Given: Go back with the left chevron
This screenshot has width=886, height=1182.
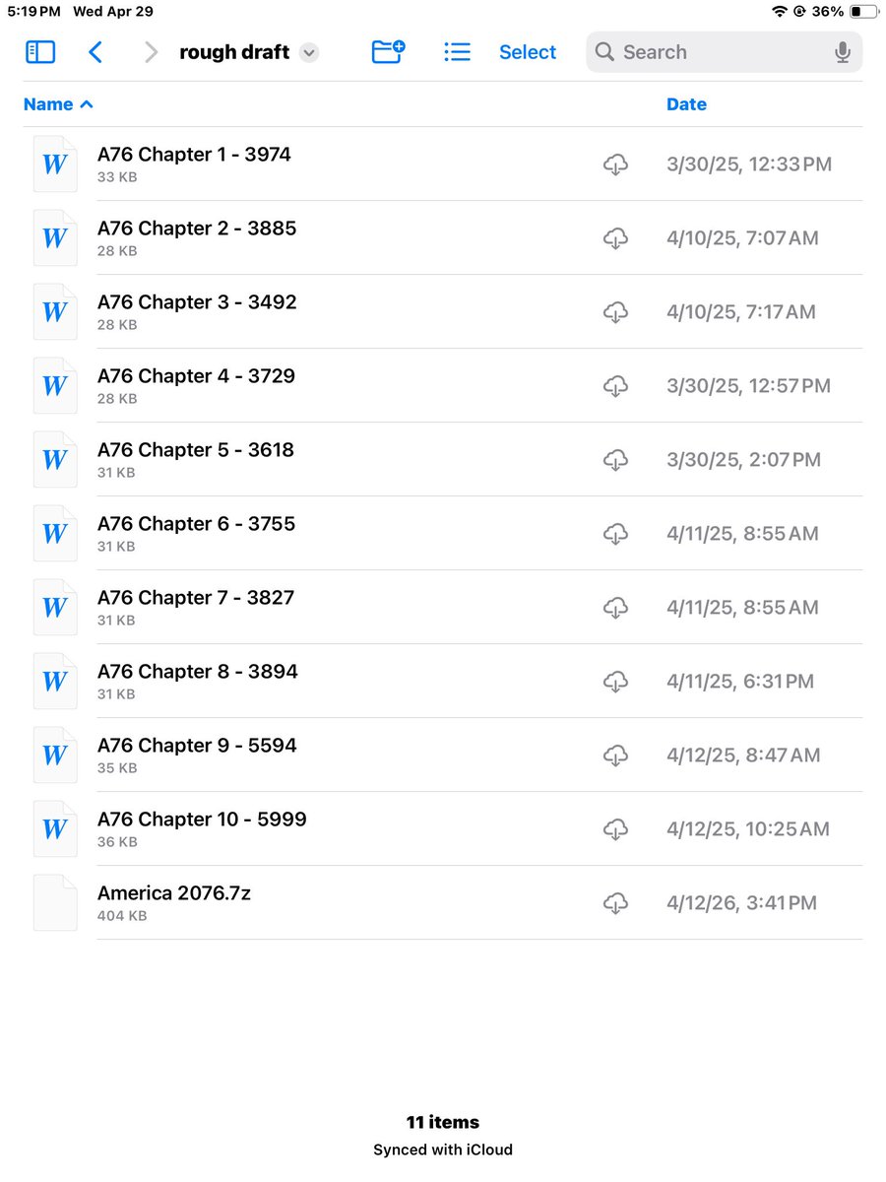Looking at the screenshot, I should [95, 52].
